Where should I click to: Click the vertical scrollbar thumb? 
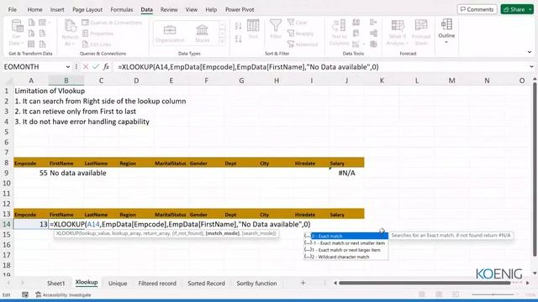[535, 169]
